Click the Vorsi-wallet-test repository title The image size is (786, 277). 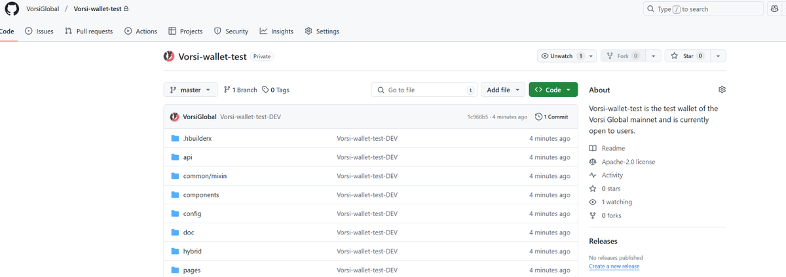pyautogui.click(x=212, y=56)
